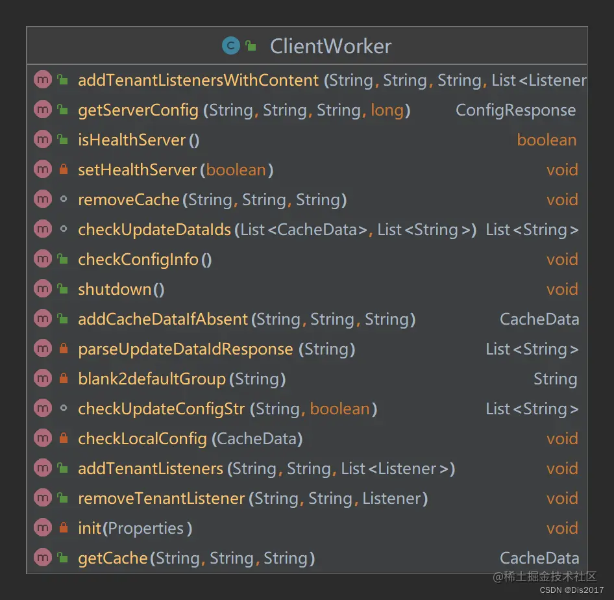Screen dimensions: 614x600
Task: Click public access icon of checkConfigInfo
Action: pyautogui.click(x=63, y=259)
